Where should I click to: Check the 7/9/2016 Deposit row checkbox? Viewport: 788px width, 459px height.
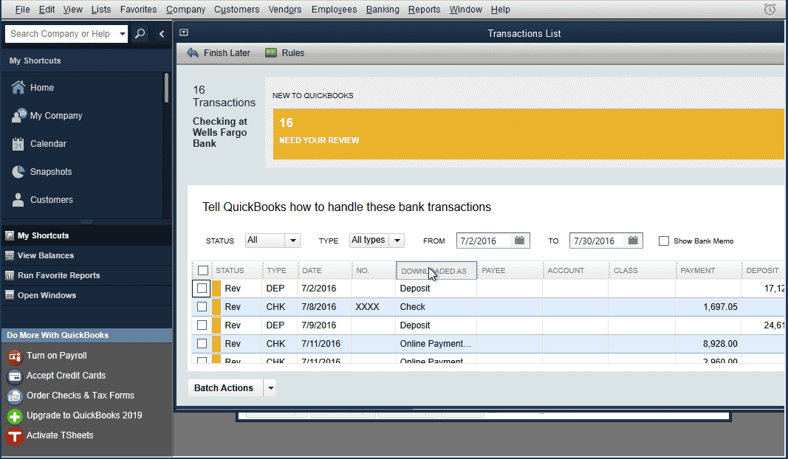coord(202,325)
